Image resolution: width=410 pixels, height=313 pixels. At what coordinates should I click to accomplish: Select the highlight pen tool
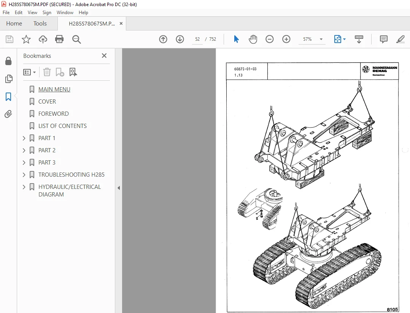pos(400,39)
